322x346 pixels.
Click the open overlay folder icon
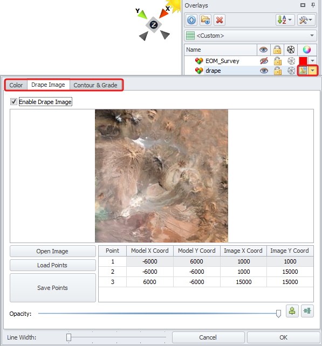point(205,20)
